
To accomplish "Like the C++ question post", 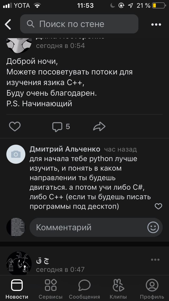I will click(x=15, y=127).
